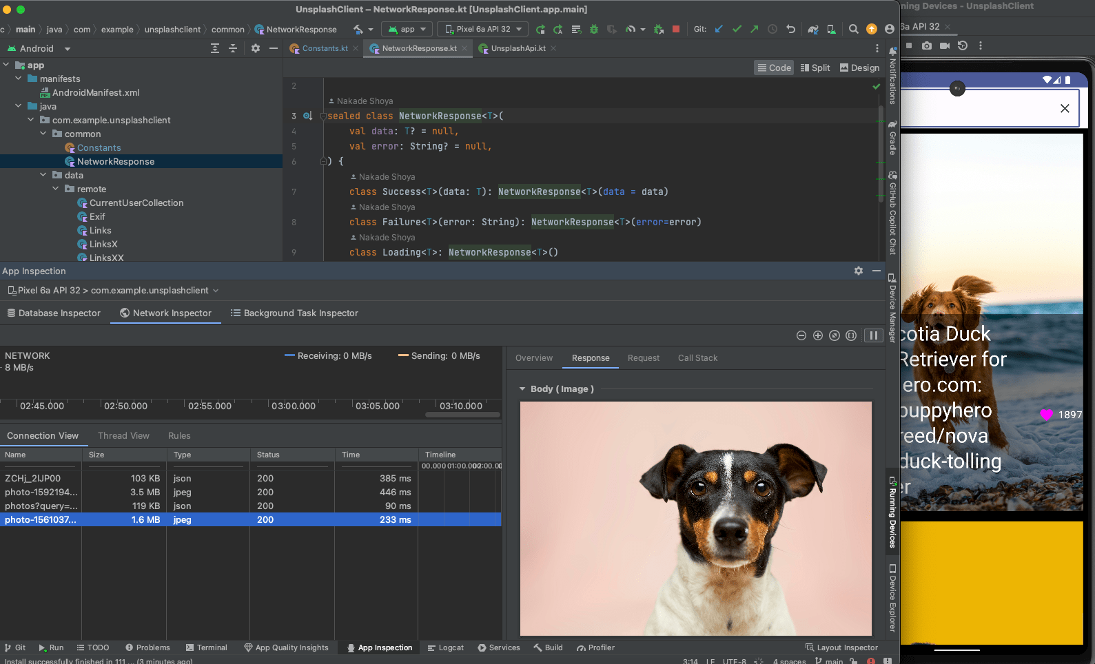Select the photo-1592194 jpeg request row
The width and height of the screenshot is (1095, 664).
[x=41, y=492]
